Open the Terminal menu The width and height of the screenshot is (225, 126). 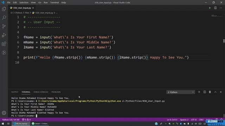[x=54, y=2]
